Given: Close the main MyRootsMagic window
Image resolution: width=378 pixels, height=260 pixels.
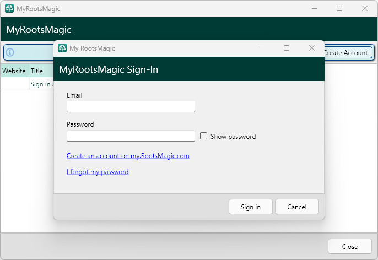Looking at the screenshot, I should [x=365, y=8].
